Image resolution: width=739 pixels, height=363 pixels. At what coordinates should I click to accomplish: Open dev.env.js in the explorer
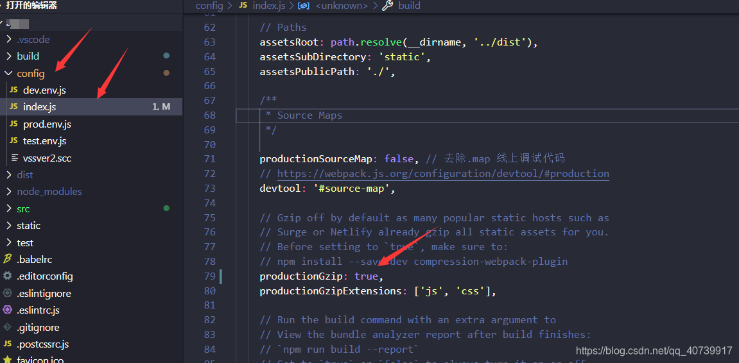[44, 90]
